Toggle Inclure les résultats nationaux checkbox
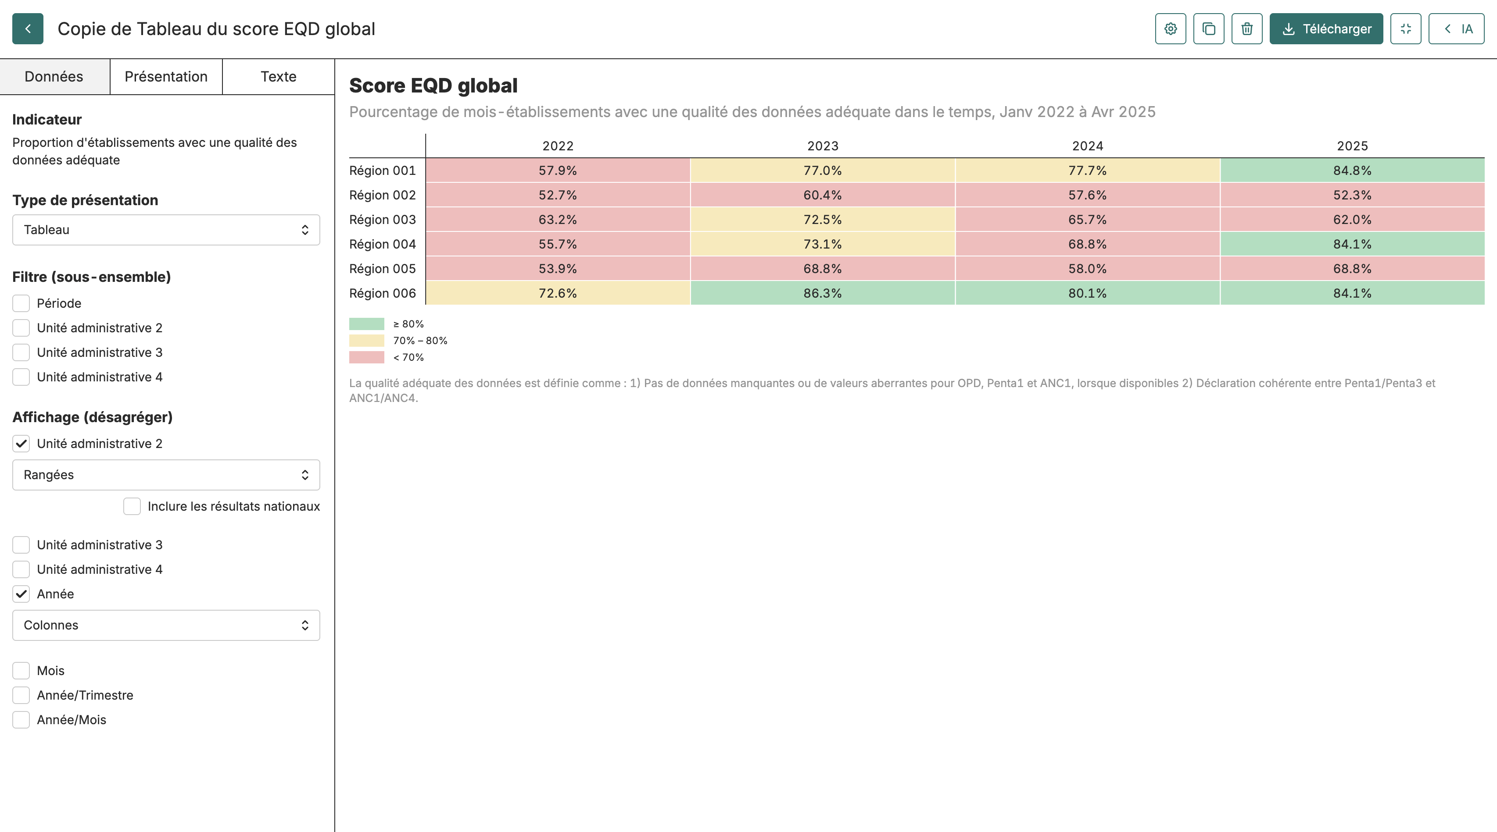The height and width of the screenshot is (832, 1497). tap(132, 506)
